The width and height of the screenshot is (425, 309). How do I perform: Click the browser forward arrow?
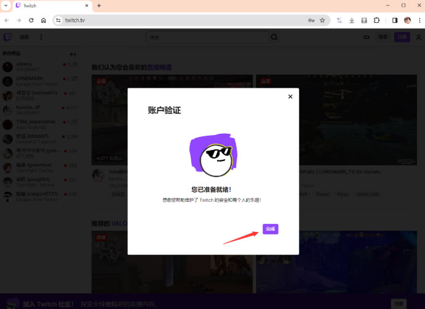tap(19, 20)
